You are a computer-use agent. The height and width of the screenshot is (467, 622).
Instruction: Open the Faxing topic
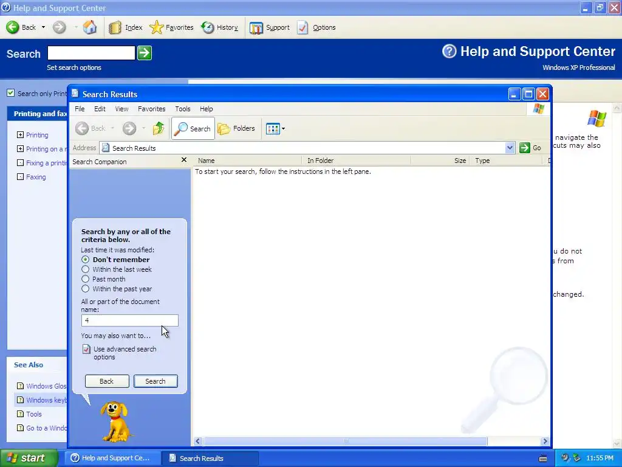[x=36, y=177]
